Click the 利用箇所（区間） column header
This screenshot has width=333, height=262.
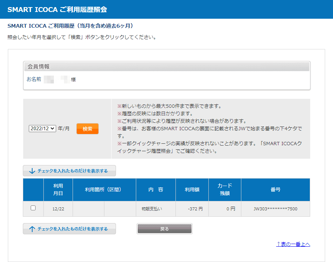[104, 190]
